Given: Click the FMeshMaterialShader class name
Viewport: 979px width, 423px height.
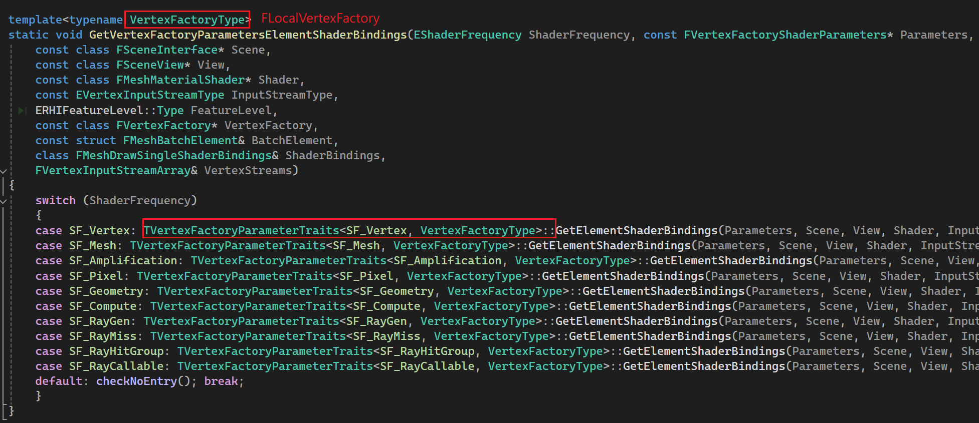Looking at the screenshot, I should coord(180,80).
